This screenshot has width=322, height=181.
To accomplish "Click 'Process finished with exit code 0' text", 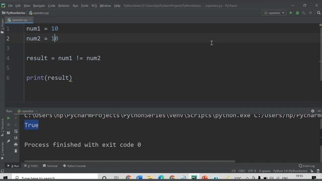I will [83, 145].
